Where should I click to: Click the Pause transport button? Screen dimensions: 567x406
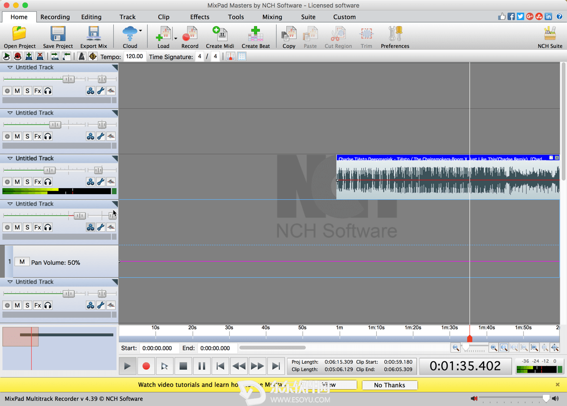(201, 366)
